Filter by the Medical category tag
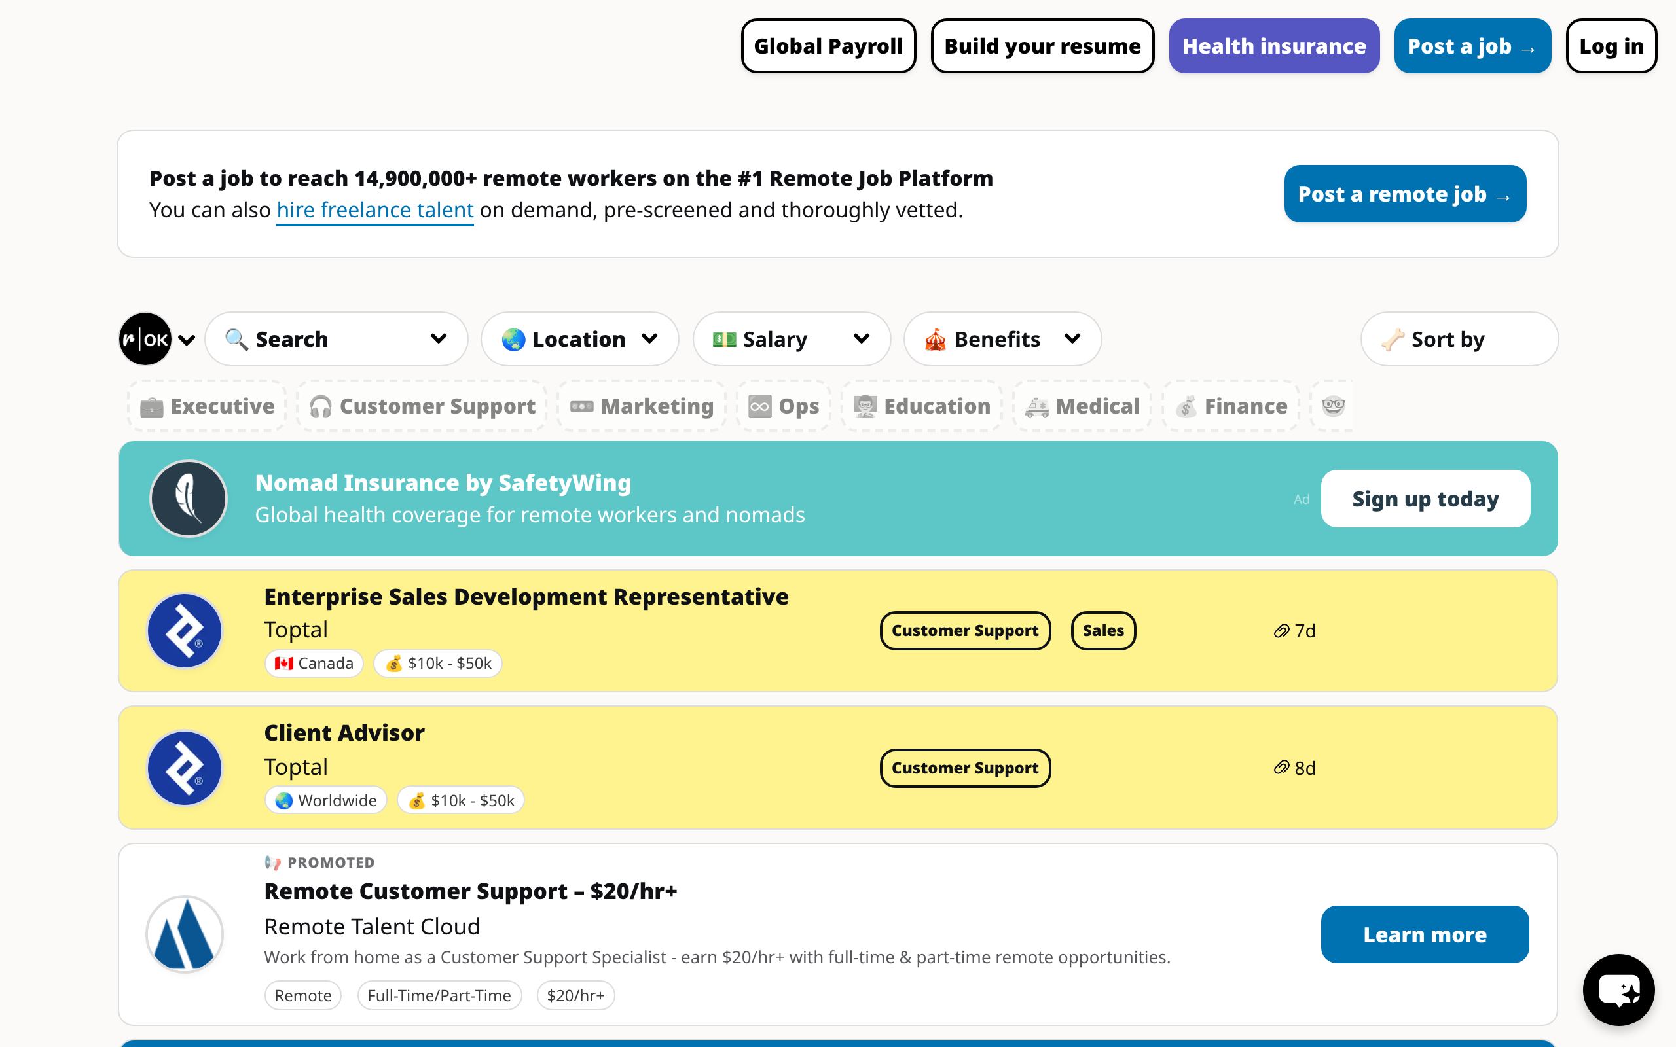Viewport: 1676px width, 1047px height. click(x=1082, y=406)
